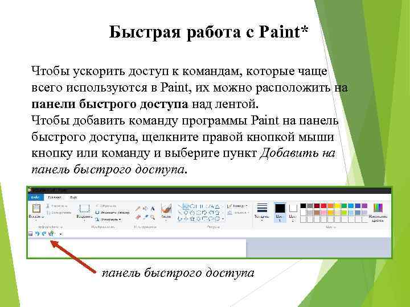Click the Crop command
The width and height of the screenshot is (410, 307).
click(x=106, y=206)
